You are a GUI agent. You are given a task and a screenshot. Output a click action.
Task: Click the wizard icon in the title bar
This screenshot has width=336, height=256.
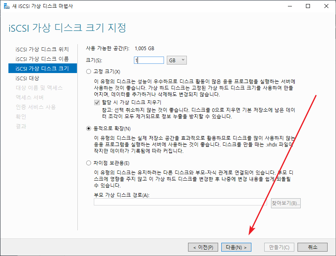tap(7, 6)
